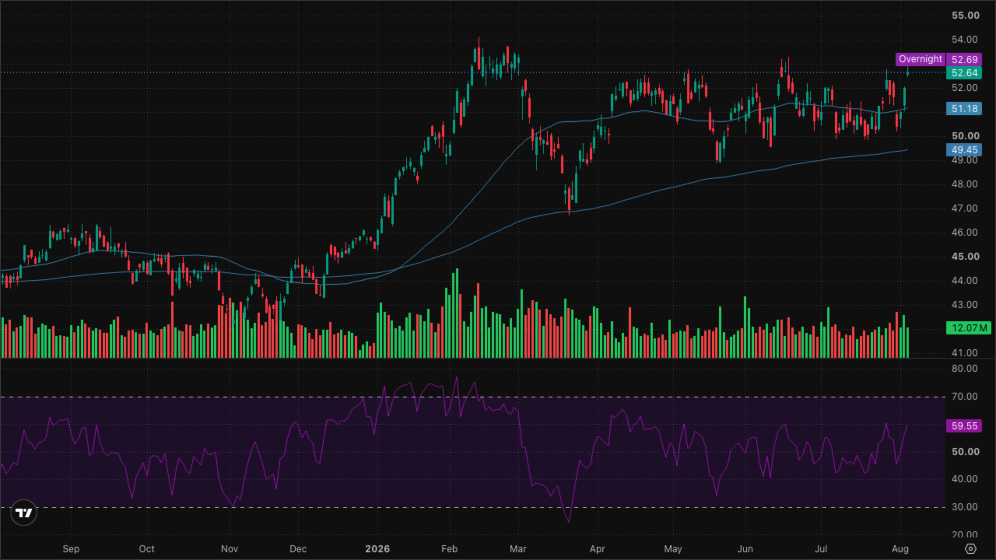Click 47.00 on the price axis
The height and width of the screenshot is (560, 996).
click(x=964, y=208)
